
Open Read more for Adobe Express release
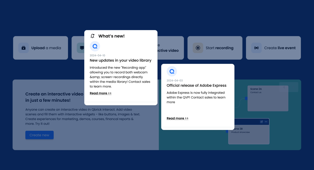click(x=177, y=118)
